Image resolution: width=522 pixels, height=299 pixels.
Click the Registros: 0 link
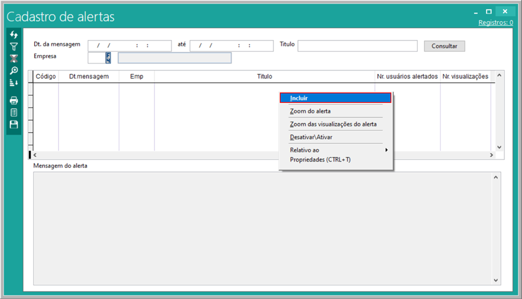click(x=495, y=22)
